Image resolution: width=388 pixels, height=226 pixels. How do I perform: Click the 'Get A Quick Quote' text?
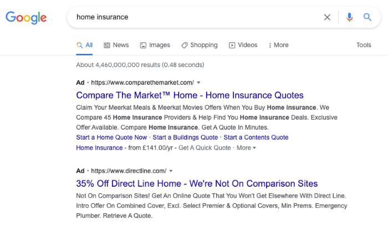pos(205,147)
